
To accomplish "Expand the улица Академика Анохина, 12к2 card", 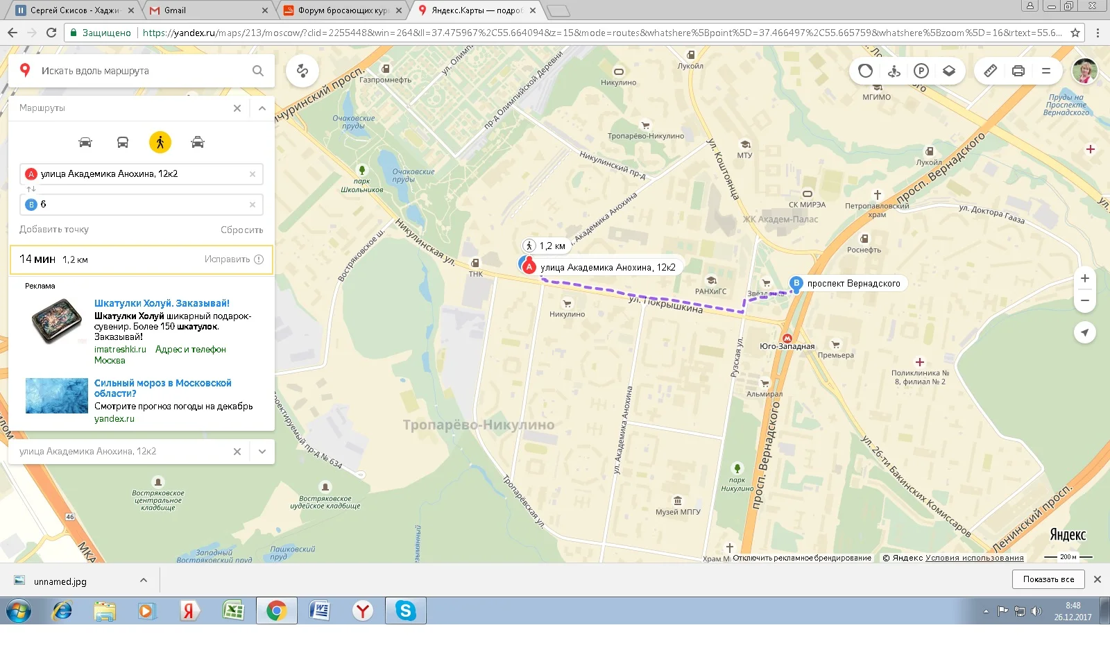I will click(262, 452).
